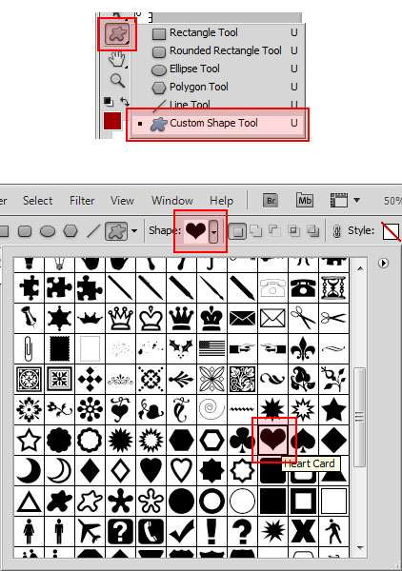The width and height of the screenshot is (402, 571).
Task: Select the spiral shape
Action: [x=211, y=409]
